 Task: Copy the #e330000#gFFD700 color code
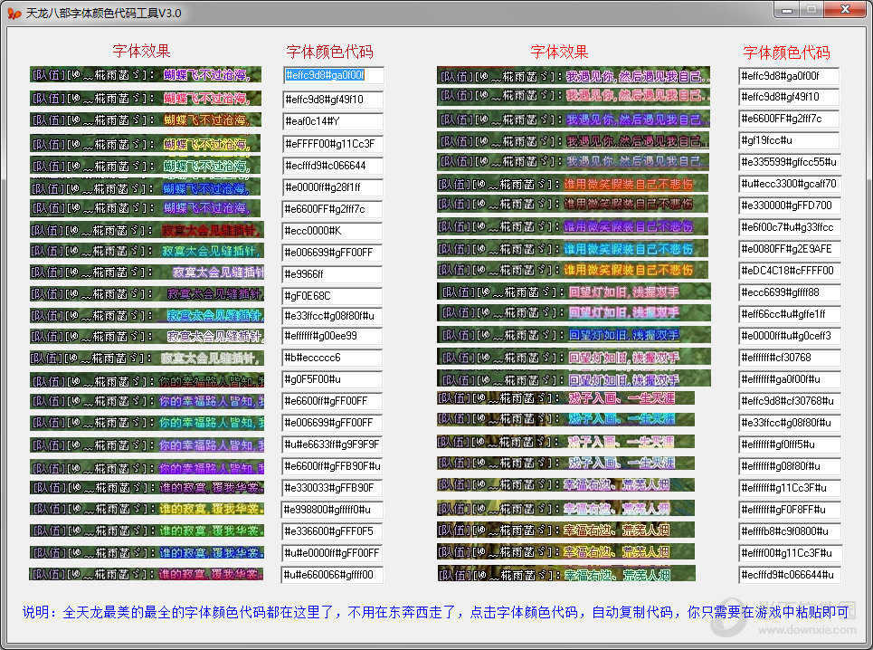(x=787, y=206)
